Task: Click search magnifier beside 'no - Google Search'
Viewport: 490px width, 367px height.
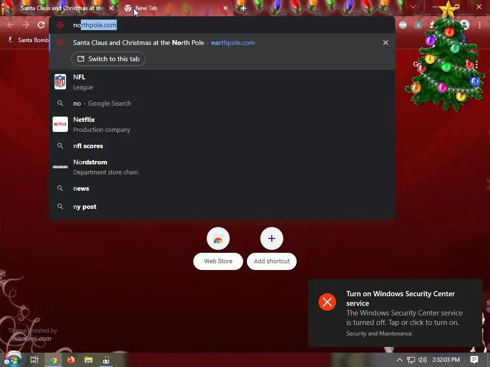Action: tap(60, 103)
